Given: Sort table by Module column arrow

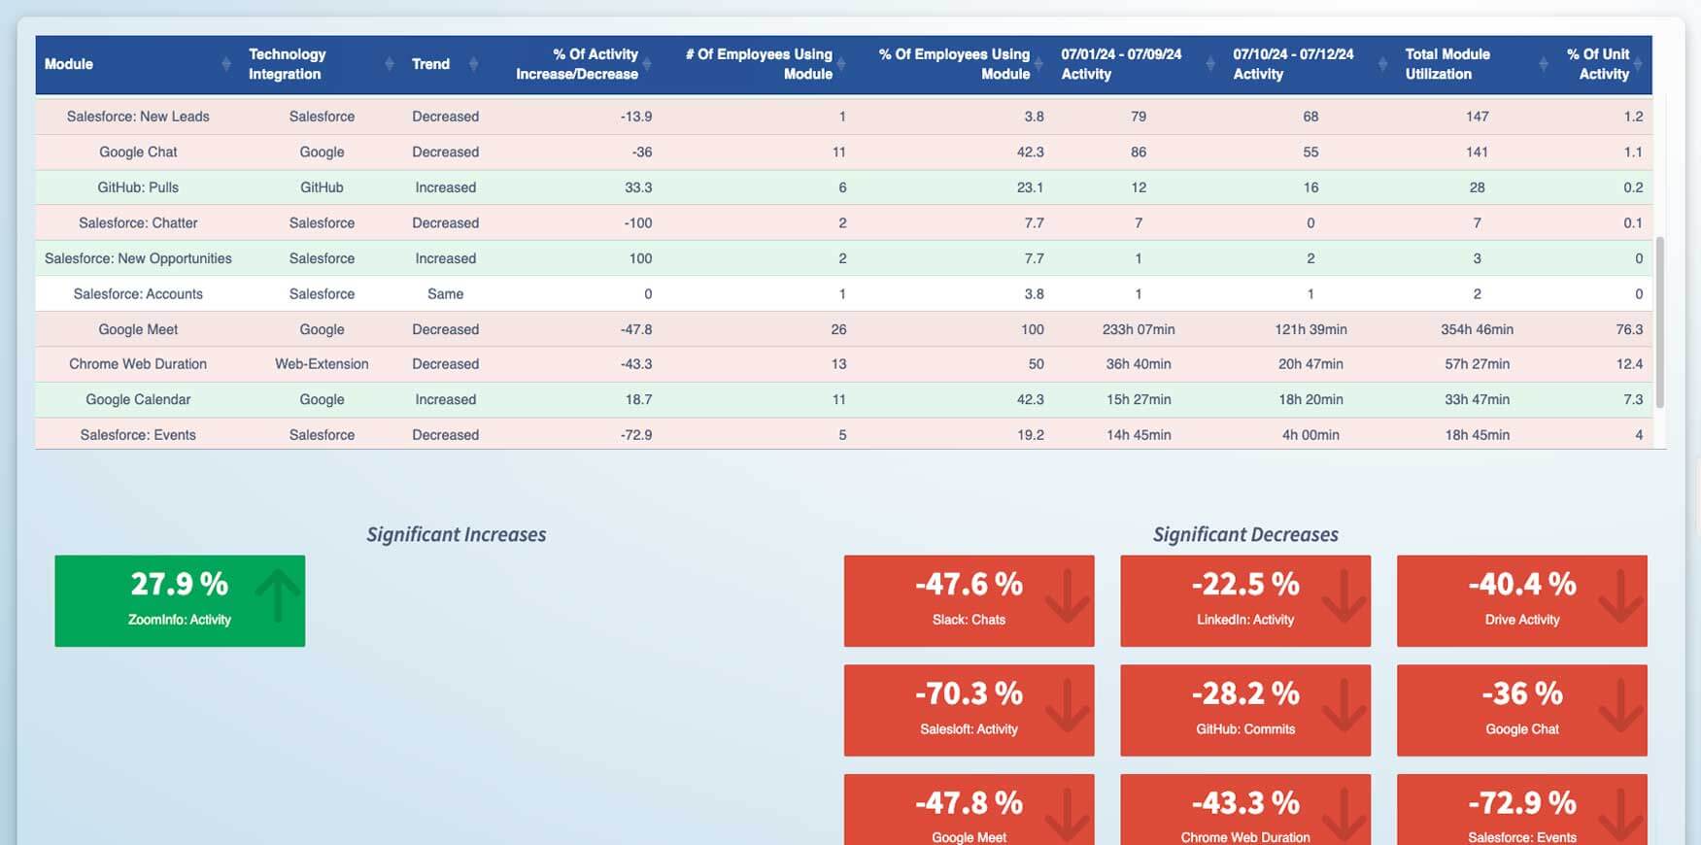Looking at the screenshot, I should [225, 64].
